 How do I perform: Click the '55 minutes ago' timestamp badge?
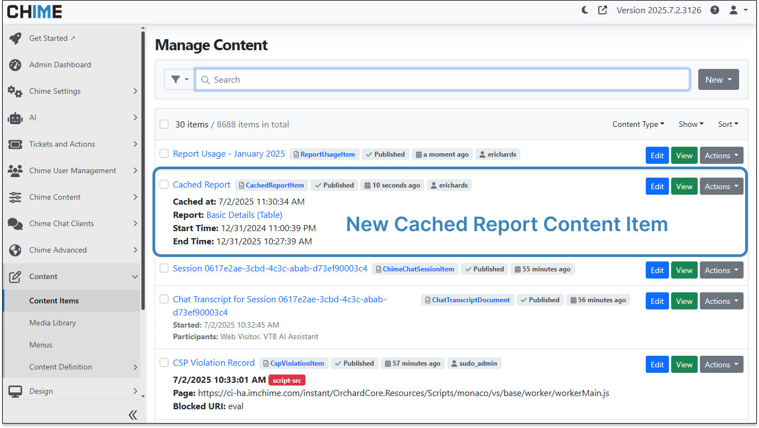click(542, 269)
